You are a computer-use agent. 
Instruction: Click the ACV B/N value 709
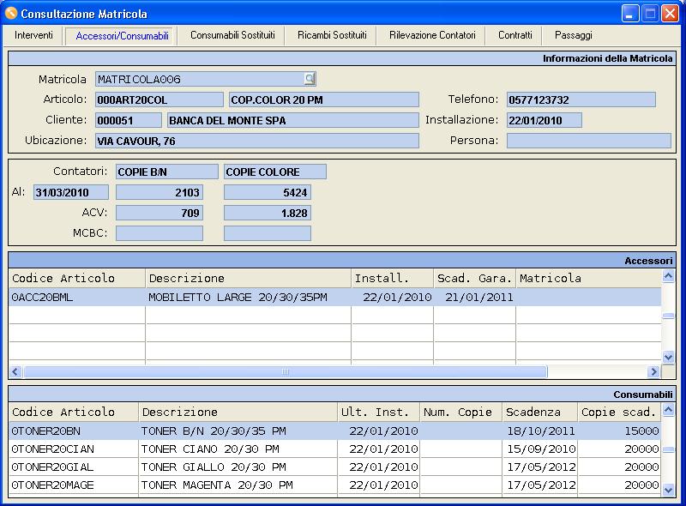[159, 213]
